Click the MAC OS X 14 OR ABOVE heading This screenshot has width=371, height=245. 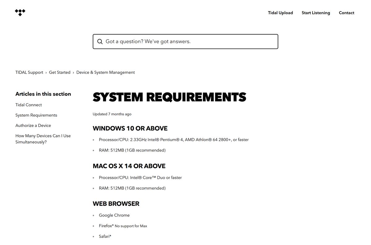129,166
